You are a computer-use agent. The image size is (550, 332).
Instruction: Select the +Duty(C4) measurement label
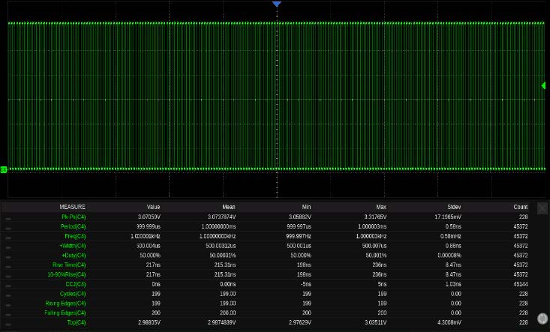(73, 256)
